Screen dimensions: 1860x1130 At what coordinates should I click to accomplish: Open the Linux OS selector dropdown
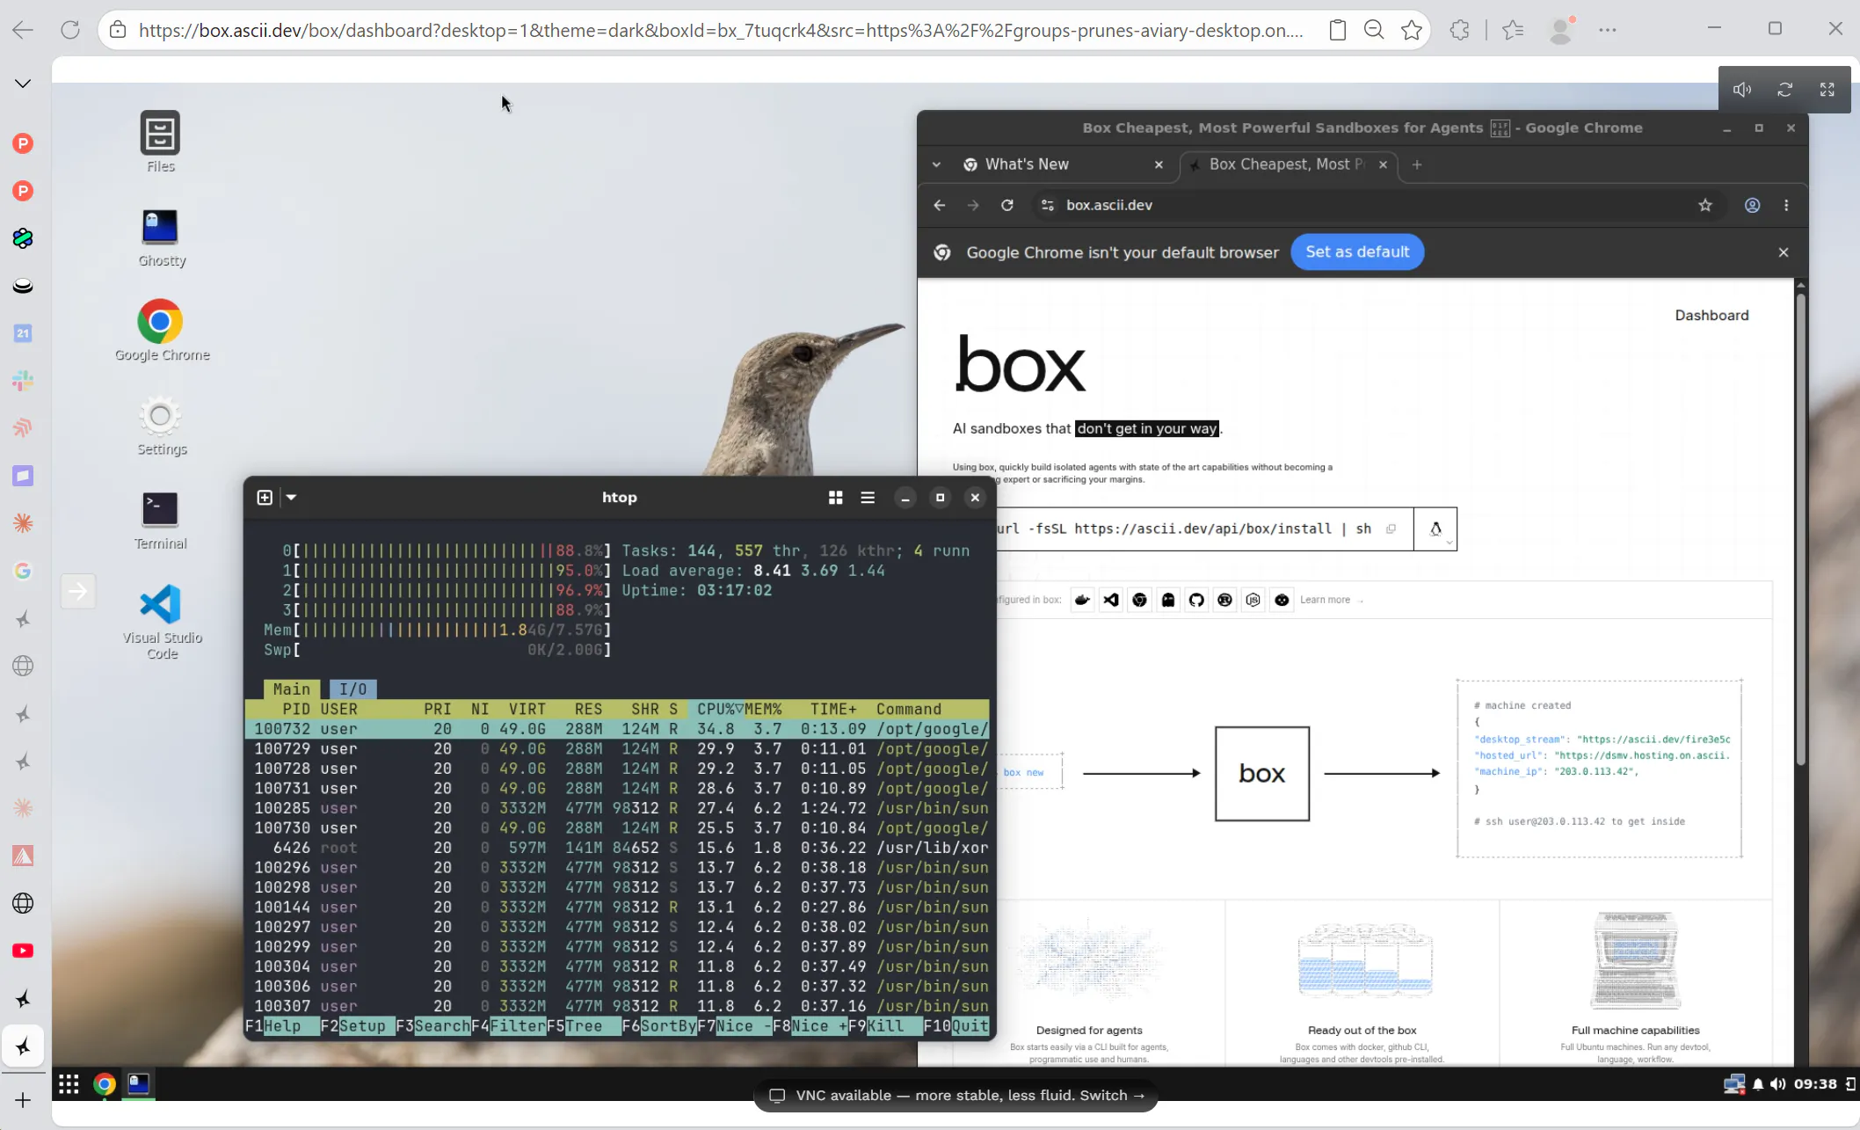[x=1435, y=529]
